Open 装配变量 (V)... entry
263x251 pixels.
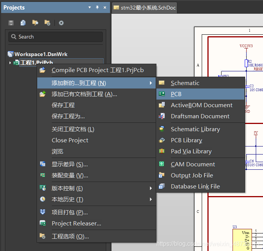(x=97, y=175)
